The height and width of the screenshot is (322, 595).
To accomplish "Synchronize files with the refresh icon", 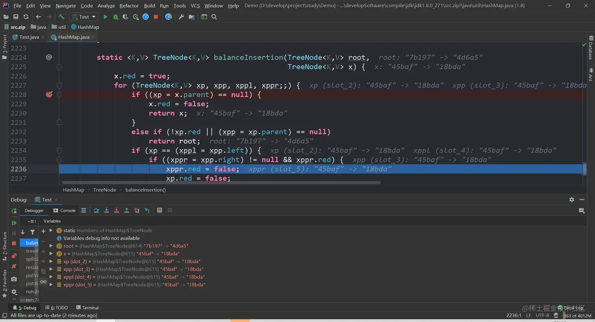I will click(x=26, y=17).
